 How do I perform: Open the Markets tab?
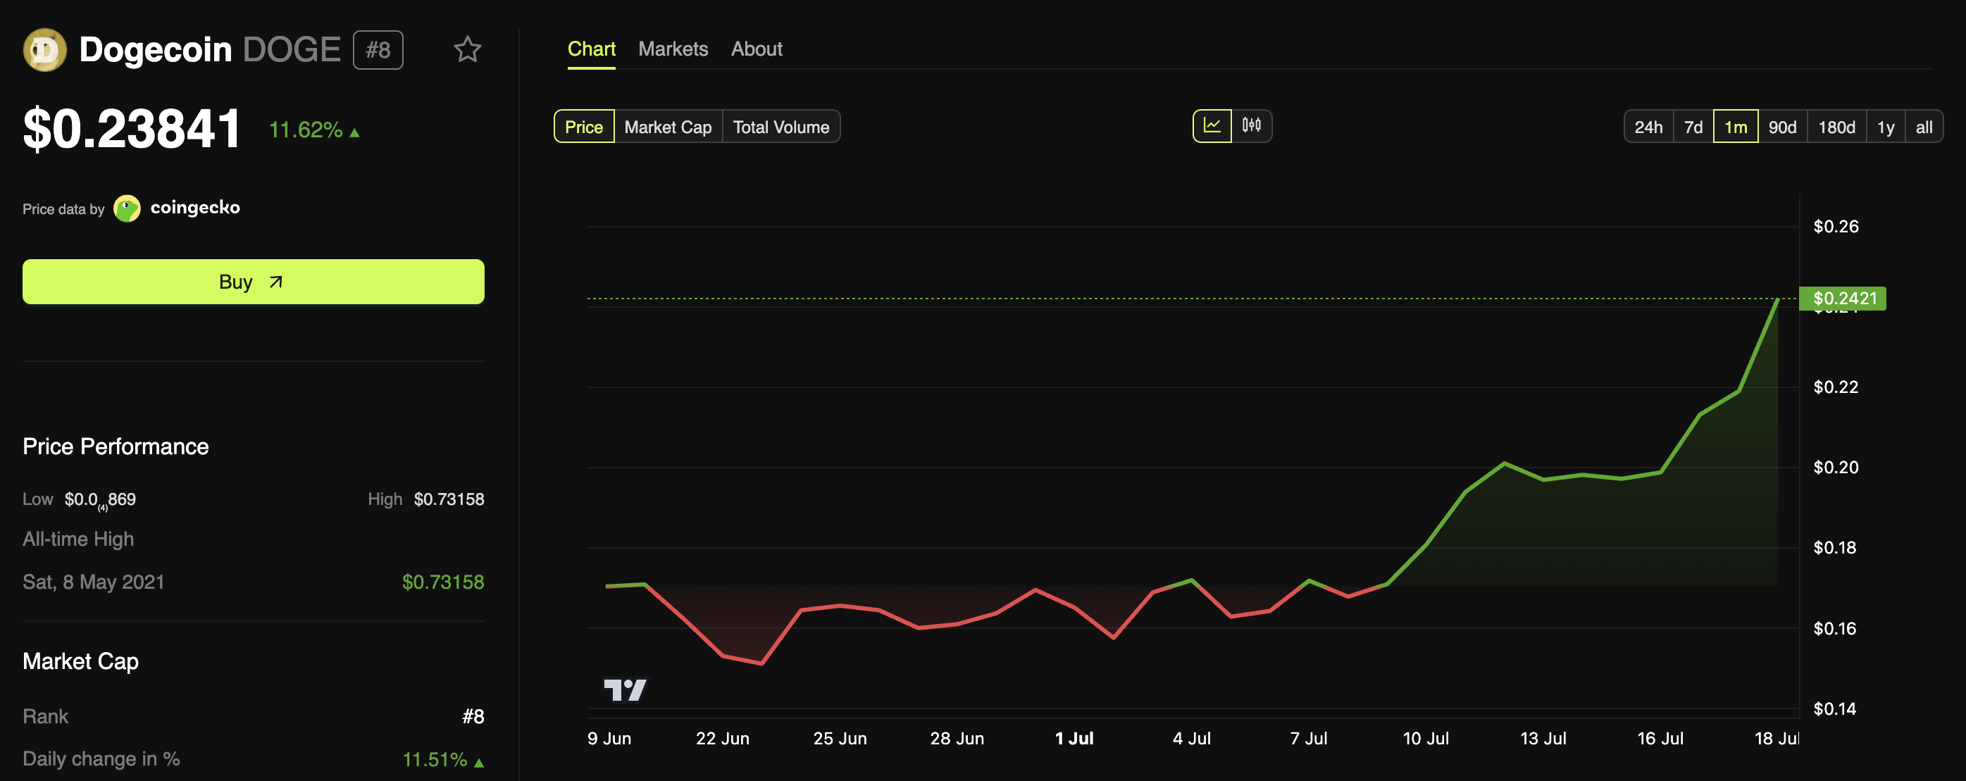click(x=673, y=49)
